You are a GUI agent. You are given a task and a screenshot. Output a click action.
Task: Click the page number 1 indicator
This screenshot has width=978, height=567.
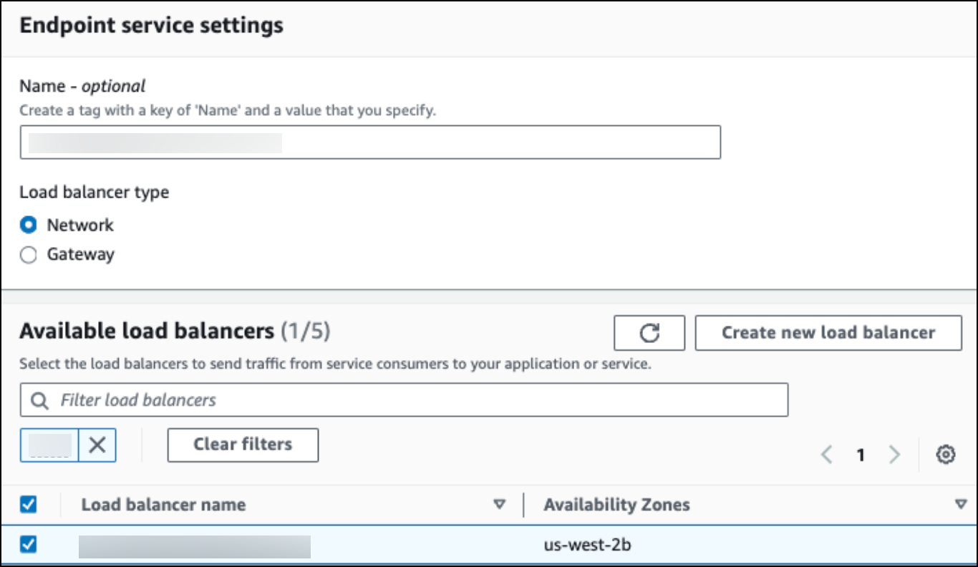tap(861, 455)
